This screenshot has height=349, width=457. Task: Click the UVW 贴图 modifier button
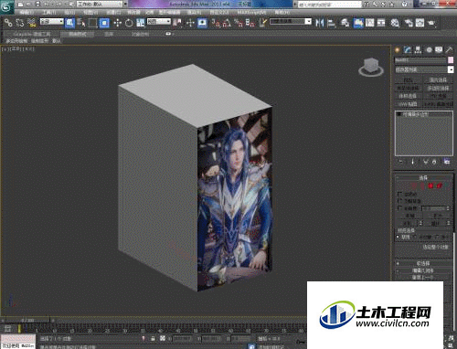tap(409, 104)
